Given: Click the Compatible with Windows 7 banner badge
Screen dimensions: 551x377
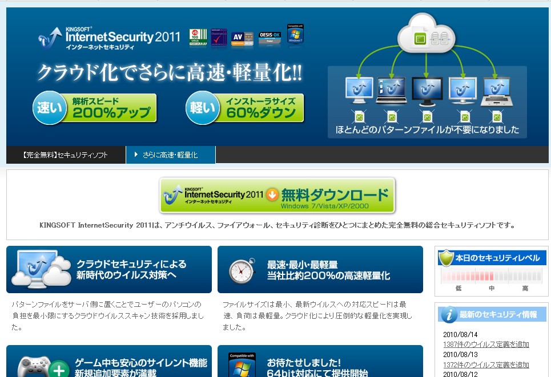Looking at the screenshot, I should tap(295, 34).
